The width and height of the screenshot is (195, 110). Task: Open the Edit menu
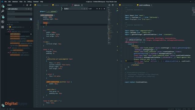[x=9, y=2]
